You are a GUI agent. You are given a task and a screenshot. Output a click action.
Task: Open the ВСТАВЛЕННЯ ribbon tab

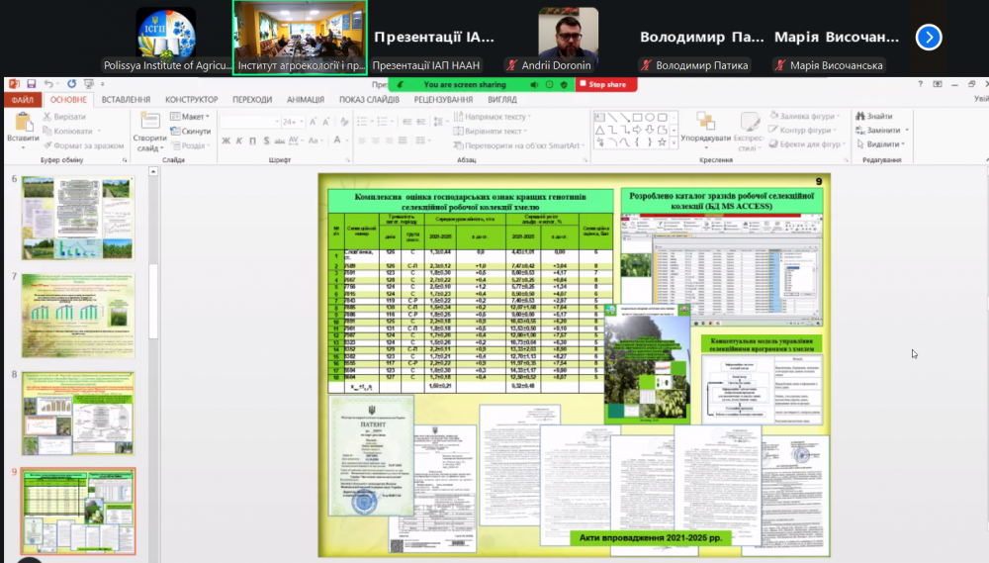point(126,100)
